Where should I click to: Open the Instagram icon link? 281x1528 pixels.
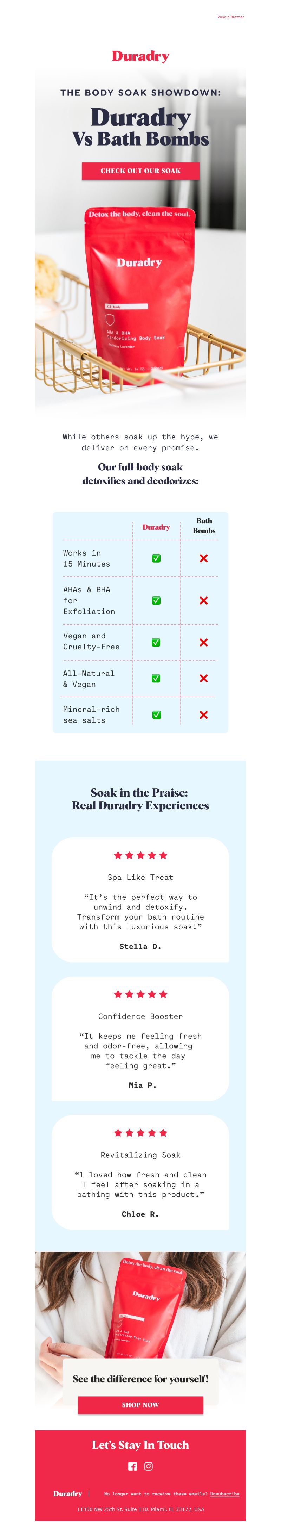tap(149, 1466)
